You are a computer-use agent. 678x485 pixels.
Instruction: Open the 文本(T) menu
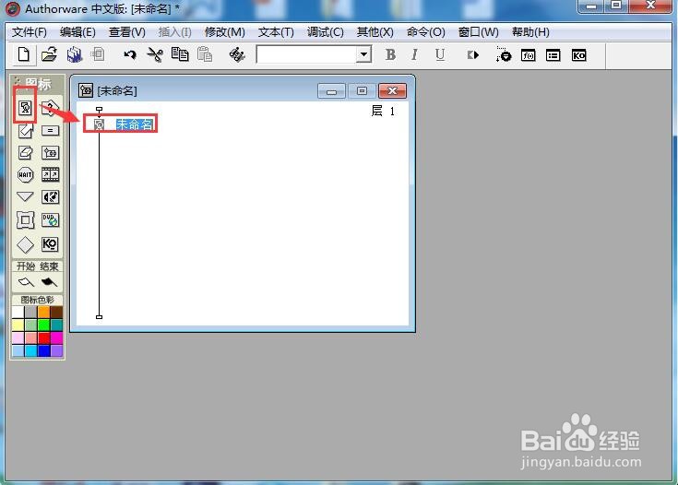[x=276, y=32]
